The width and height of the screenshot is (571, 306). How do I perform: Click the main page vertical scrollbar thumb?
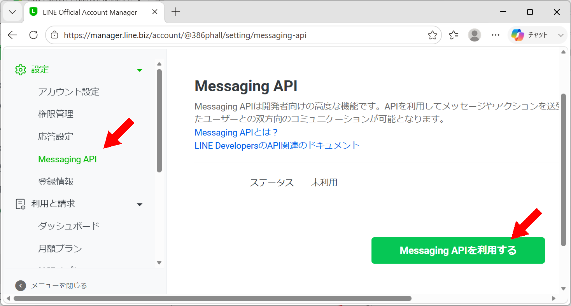click(x=564, y=169)
